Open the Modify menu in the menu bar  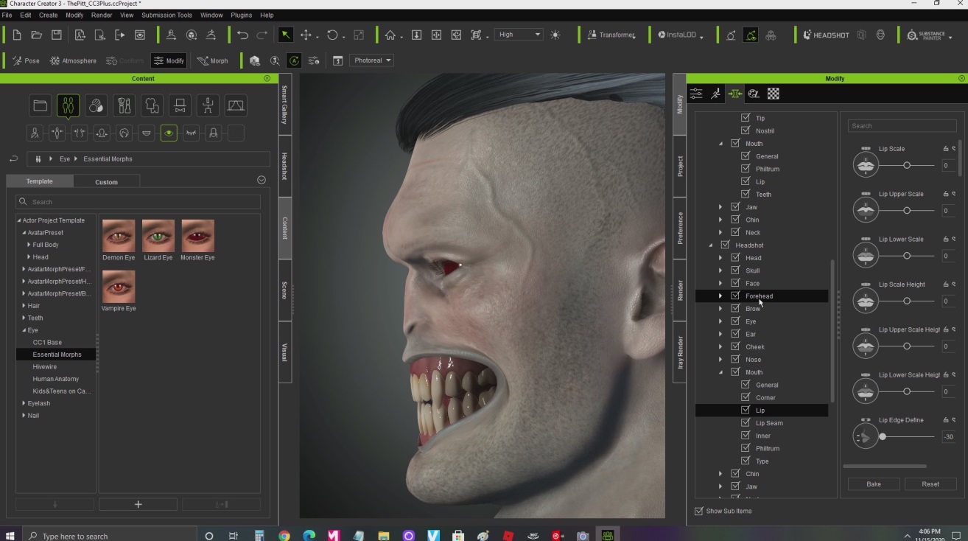coord(74,15)
